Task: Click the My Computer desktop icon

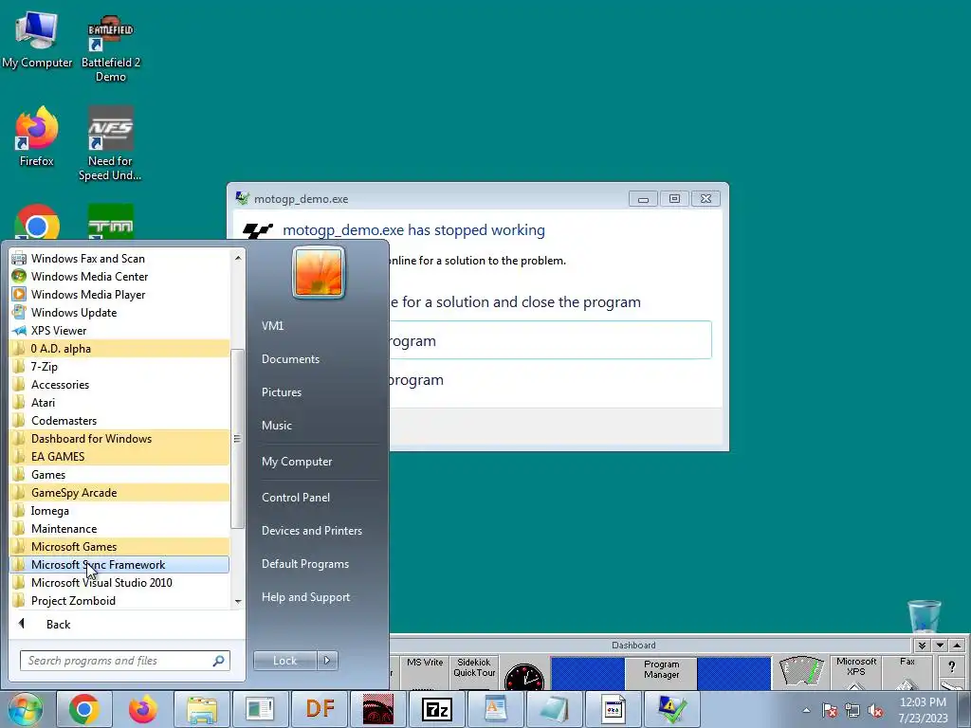Action: (x=37, y=40)
